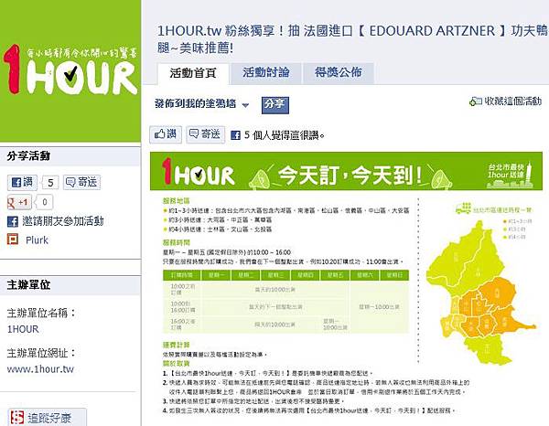Click the Google +1 button
Image resolution: width=549 pixels, height=426 pixels.
pos(19,202)
